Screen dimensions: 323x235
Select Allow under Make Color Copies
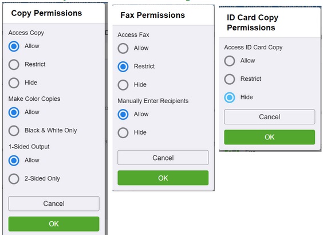[14, 112]
